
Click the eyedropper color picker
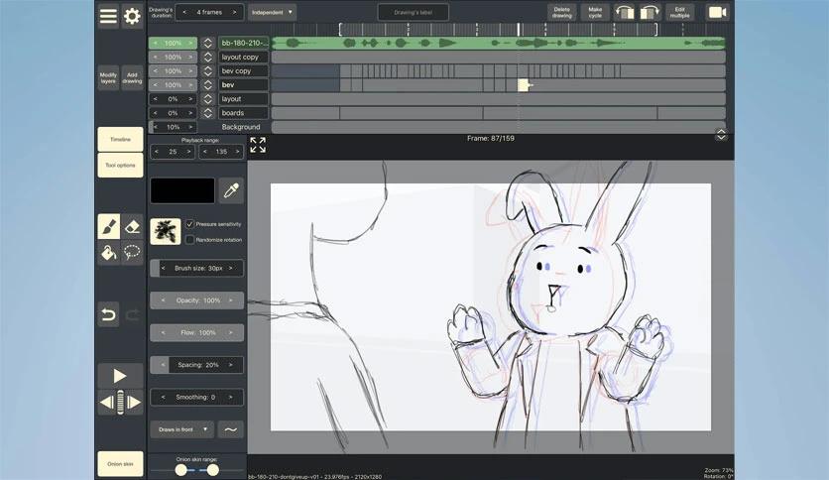(x=231, y=191)
